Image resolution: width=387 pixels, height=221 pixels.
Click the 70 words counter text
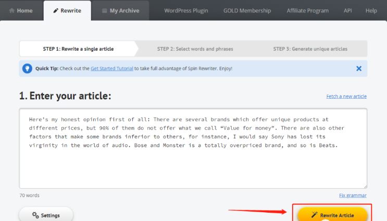tap(29, 196)
